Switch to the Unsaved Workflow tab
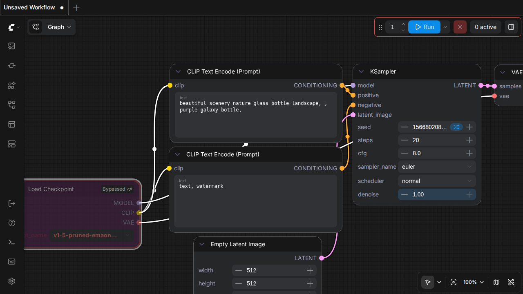 (x=29, y=8)
